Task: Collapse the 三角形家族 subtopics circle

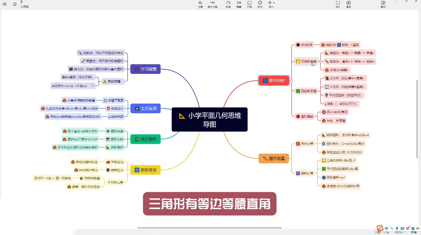Action: (x=320, y=61)
